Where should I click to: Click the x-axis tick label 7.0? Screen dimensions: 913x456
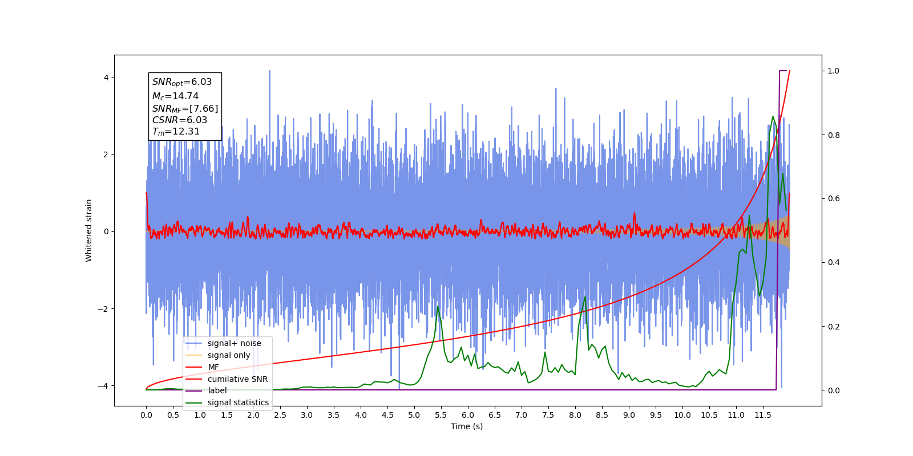coord(522,415)
